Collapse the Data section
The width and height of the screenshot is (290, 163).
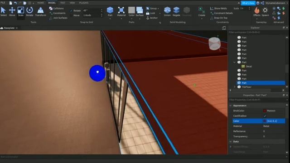click(x=231, y=142)
